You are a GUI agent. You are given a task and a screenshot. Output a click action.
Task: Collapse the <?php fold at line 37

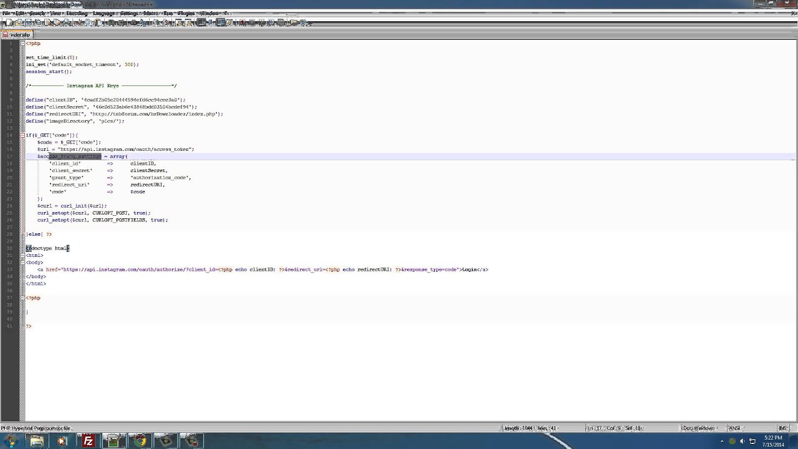pos(22,297)
